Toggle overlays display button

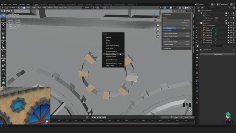point(171,7)
